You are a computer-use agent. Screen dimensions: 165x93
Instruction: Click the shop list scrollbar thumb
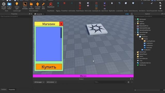point(61,33)
